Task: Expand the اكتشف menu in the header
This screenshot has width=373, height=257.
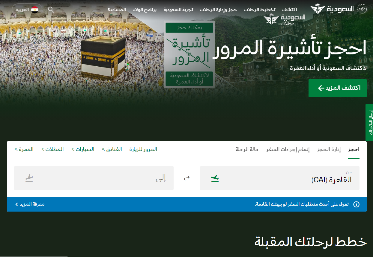Action: coord(289,10)
